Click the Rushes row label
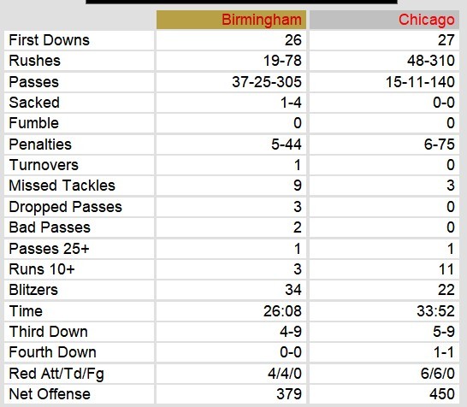Viewport: 467px width, 407px height. click(x=34, y=61)
